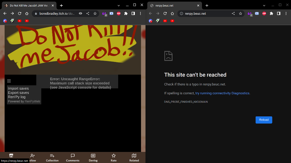
Task: Share renpy.beuc.net page from address bar
Action: (x=233, y=13)
